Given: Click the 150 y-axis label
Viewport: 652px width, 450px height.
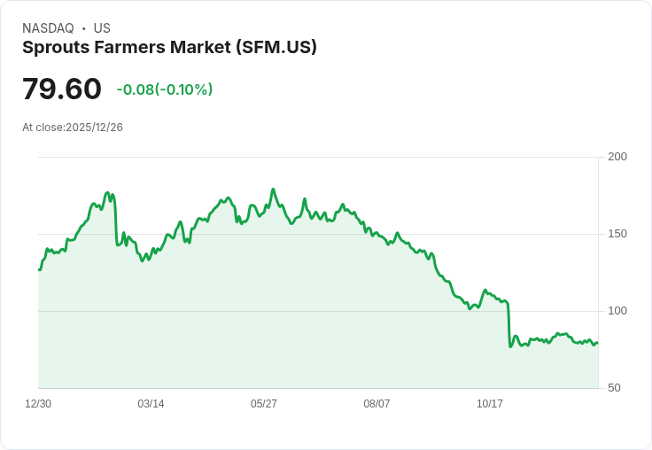Looking at the screenshot, I should [617, 234].
